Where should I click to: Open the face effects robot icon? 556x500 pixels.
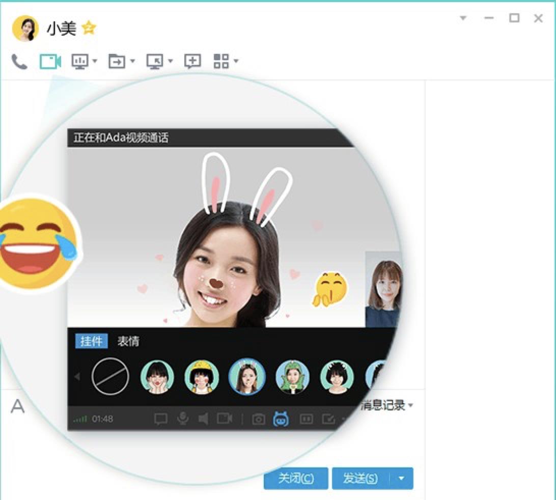(x=282, y=418)
